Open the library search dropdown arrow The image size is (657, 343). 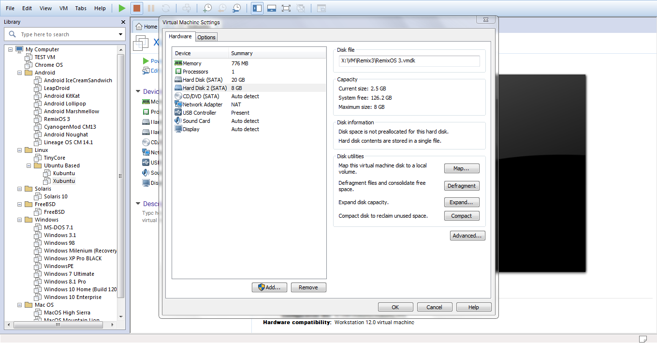120,34
